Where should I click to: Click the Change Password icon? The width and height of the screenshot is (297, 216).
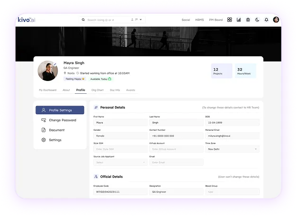[44, 120]
